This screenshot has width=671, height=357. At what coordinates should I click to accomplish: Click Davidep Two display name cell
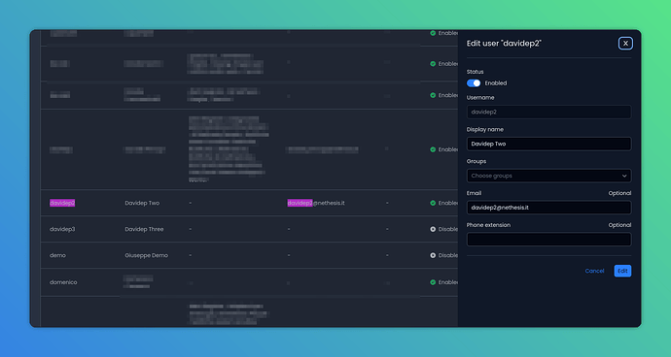click(x=142, y=203)
